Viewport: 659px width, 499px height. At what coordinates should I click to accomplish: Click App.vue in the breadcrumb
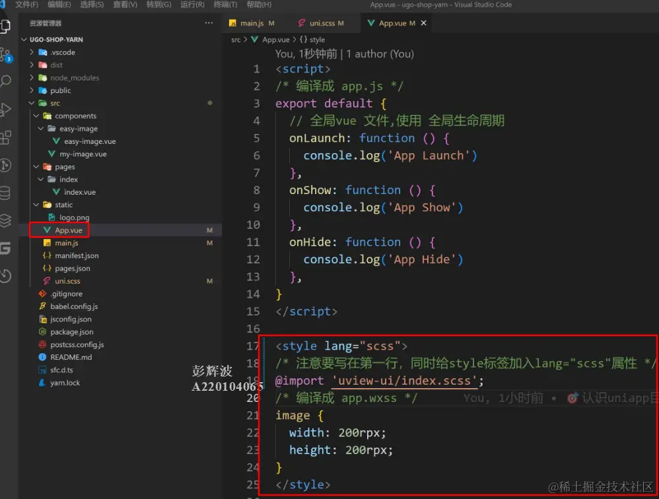[x=271, y=40]
